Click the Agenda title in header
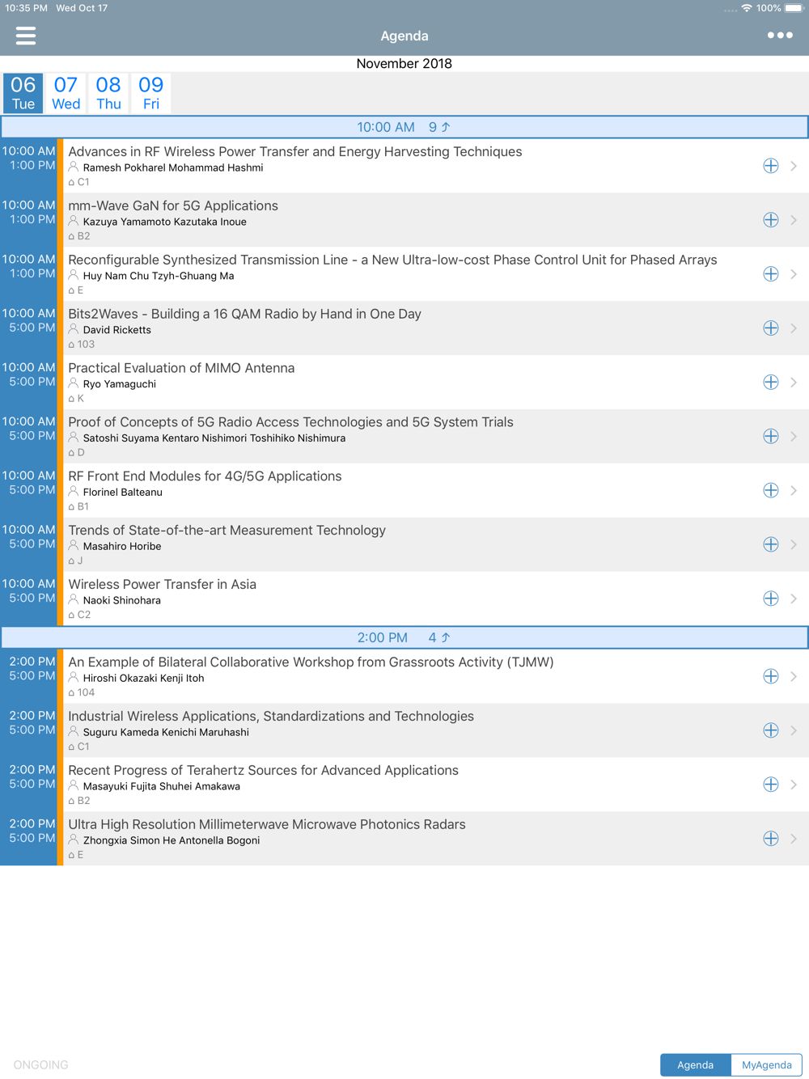Viewport: 809px width, 1079px height. pos(404,36)
